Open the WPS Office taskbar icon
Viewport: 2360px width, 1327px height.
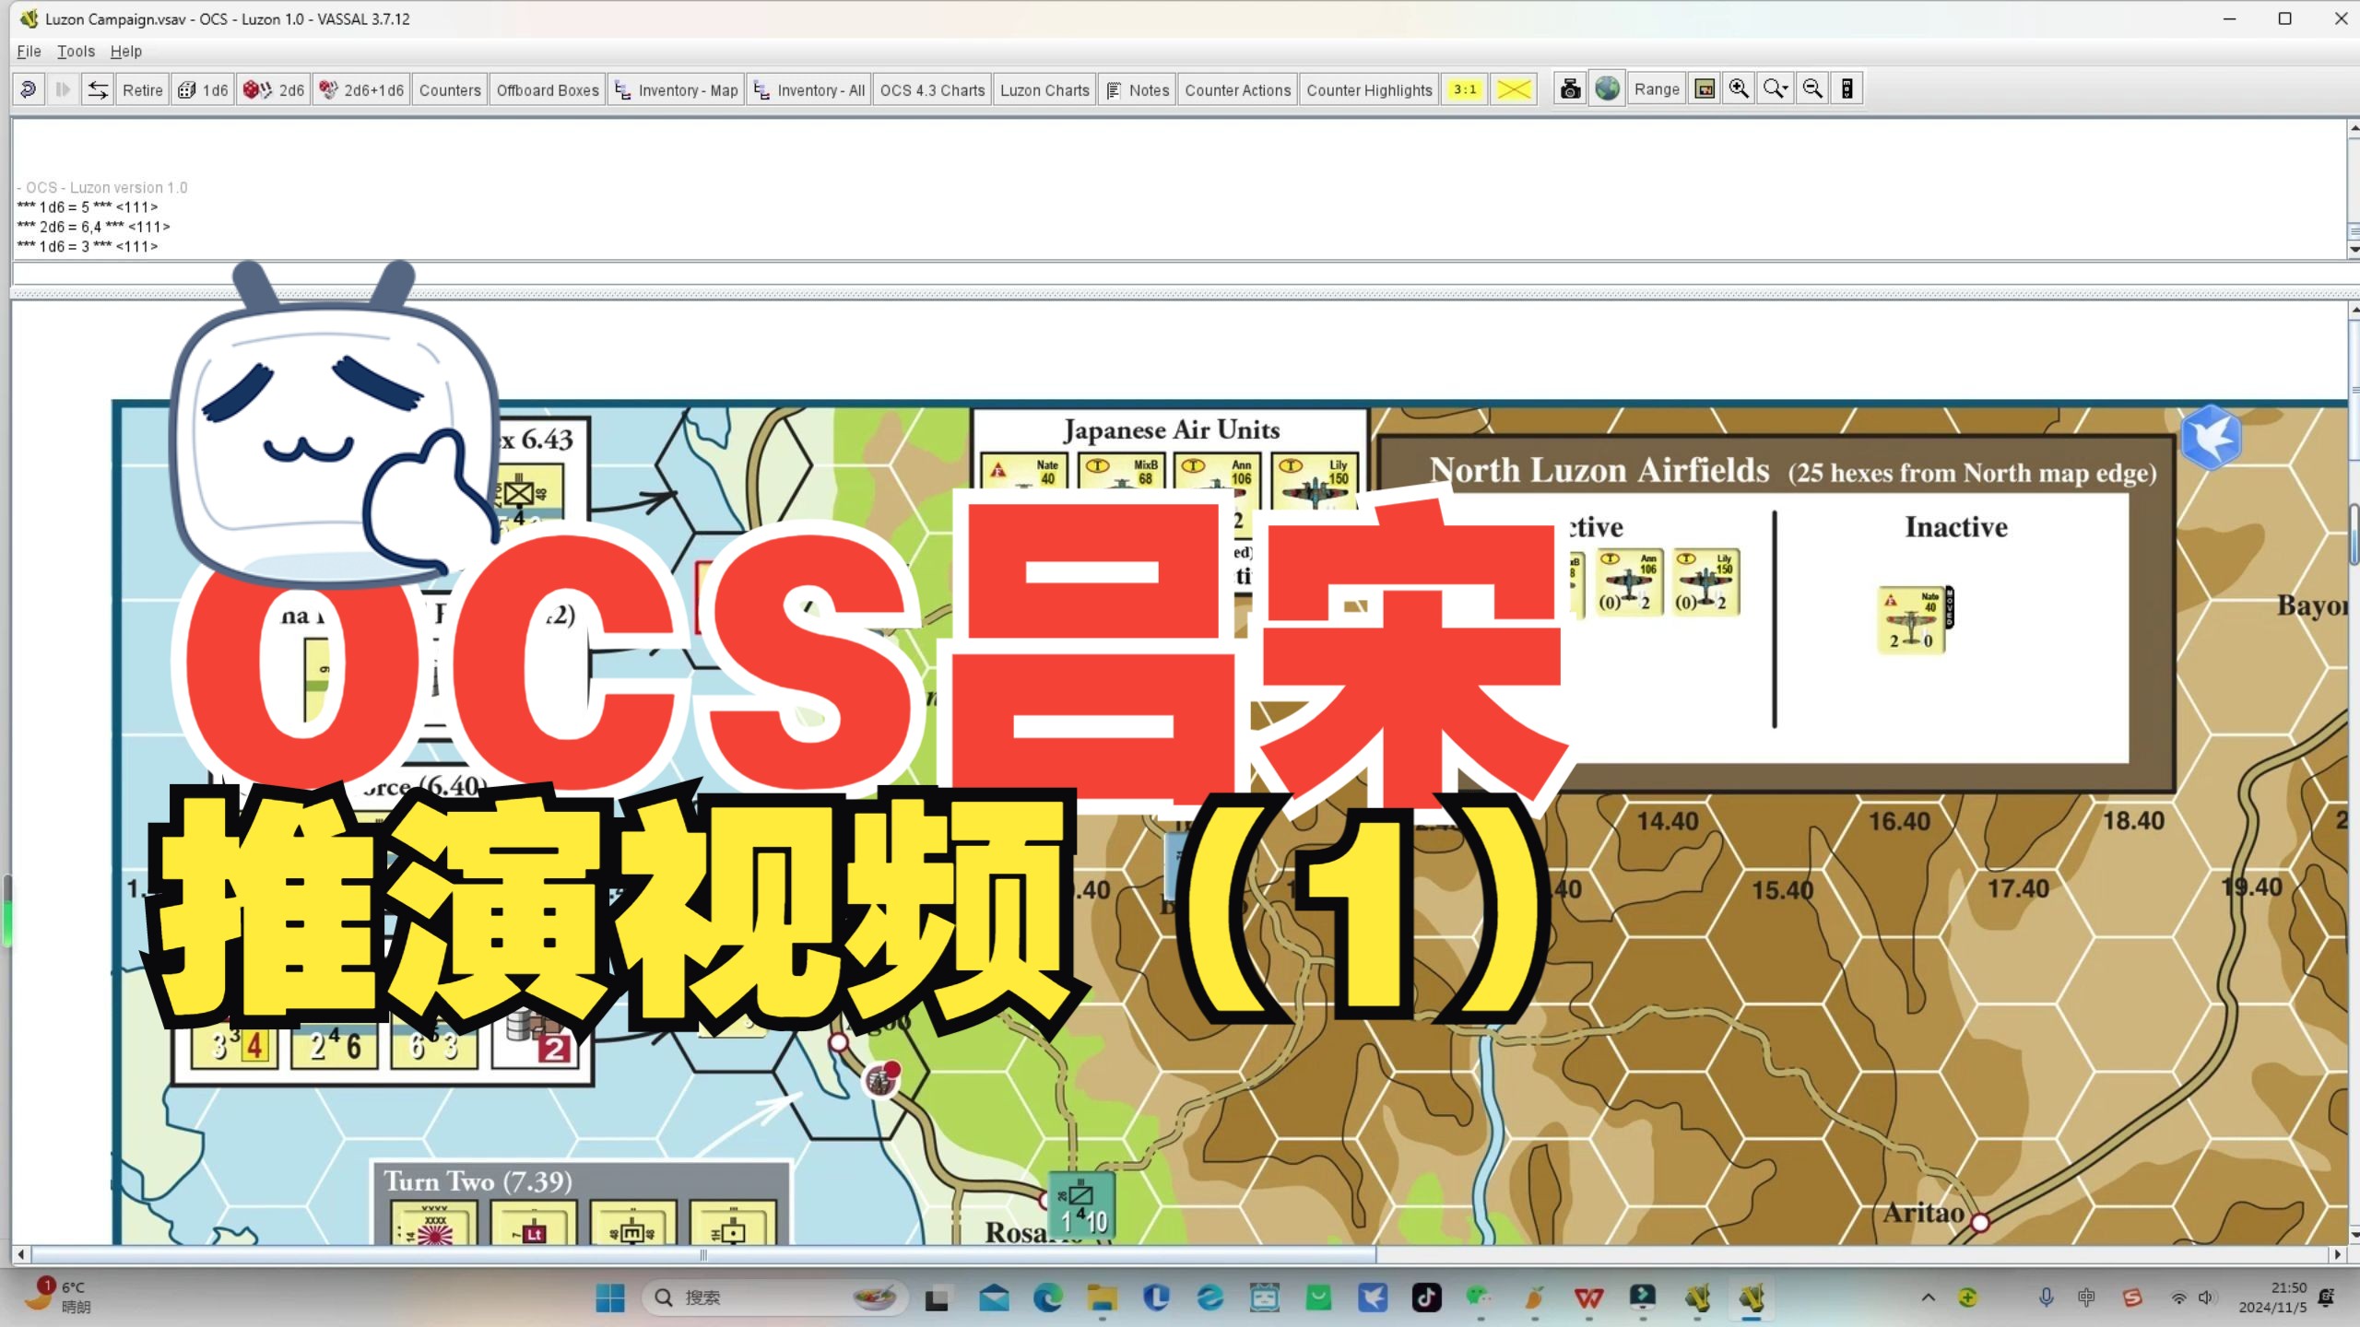[1588, 1298]
